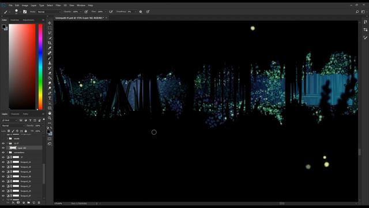Select the document tab title

point(80,18)
